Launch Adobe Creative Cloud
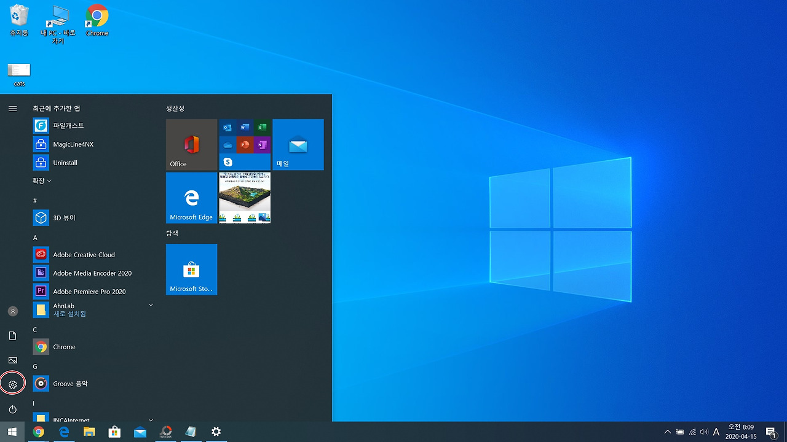787x442 pixels. point(92,255)
